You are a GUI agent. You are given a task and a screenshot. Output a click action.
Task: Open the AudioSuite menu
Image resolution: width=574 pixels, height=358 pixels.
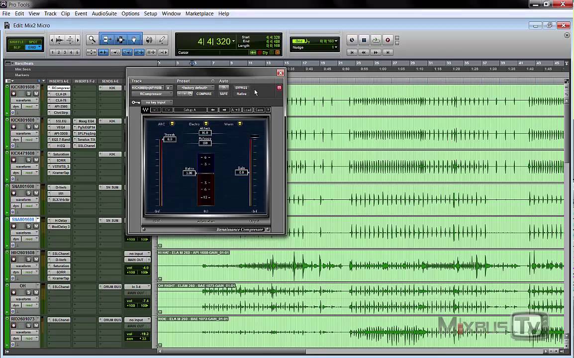(x=104, y=13)
